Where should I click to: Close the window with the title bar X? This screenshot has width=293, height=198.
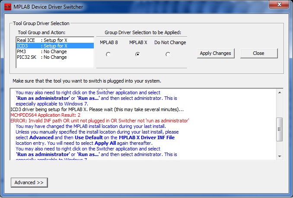coord(279,4)
